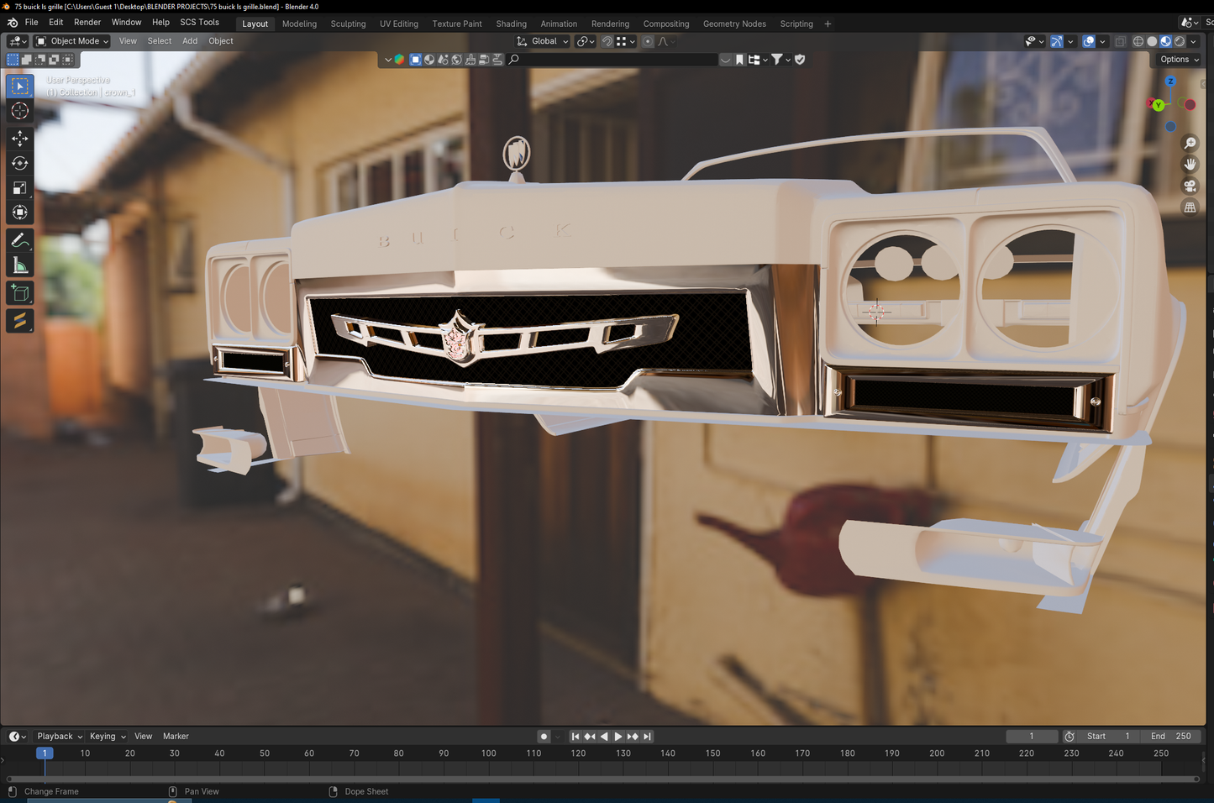
Task: Open the Keying popover in timeline
Action: pos(107,737)
